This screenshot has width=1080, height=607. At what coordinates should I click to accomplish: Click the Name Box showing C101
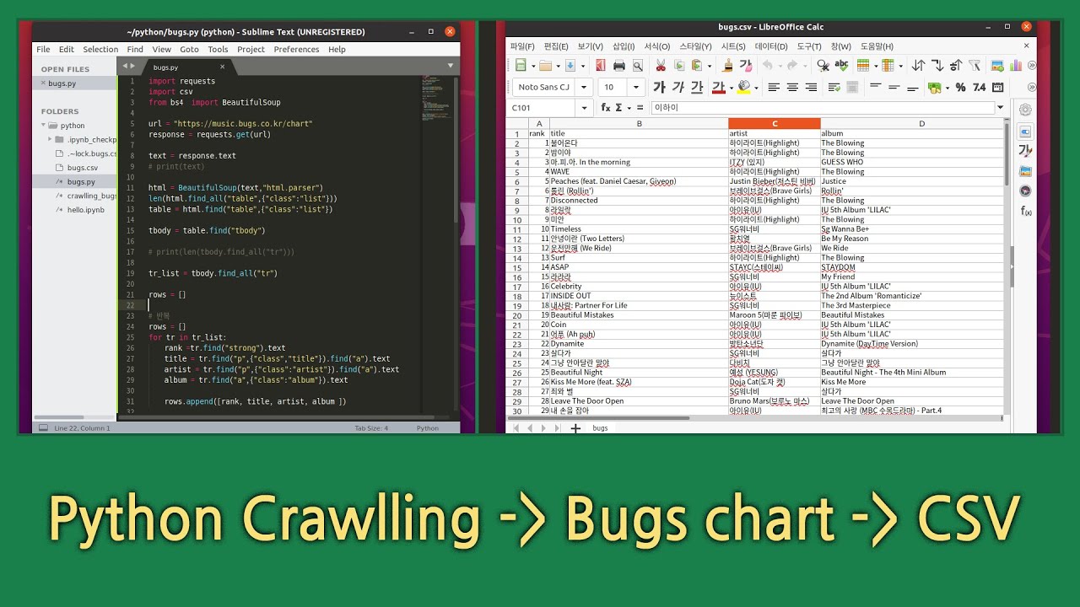click(x=541, y=108)
